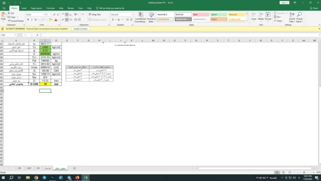Expand the font name dropdown
321x181 pixels.
44,15
